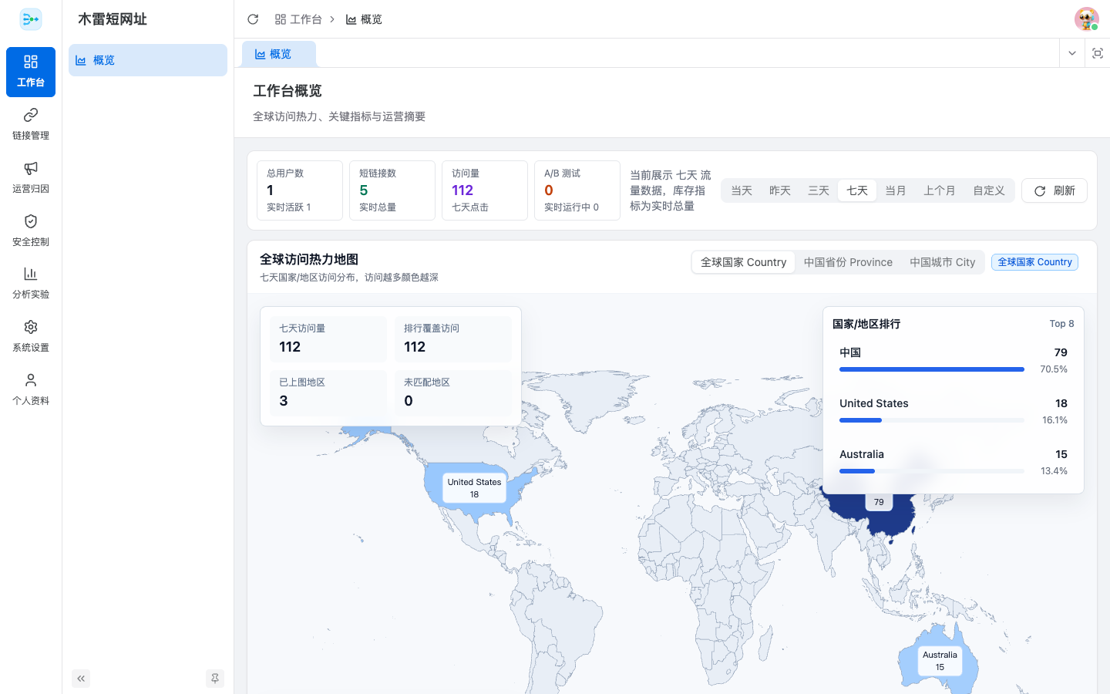Click the blue 全球国家 Country tag
The image size is (1110, 694).
coord(1034,262)
